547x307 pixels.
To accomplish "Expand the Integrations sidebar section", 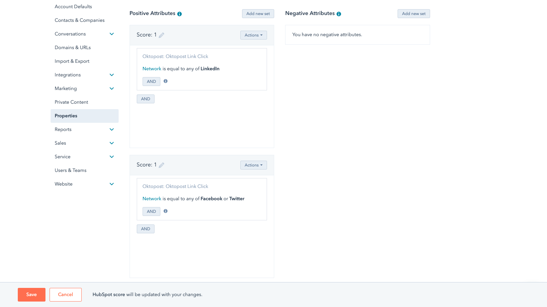I will pyautogui.click(x=111, y=75).
